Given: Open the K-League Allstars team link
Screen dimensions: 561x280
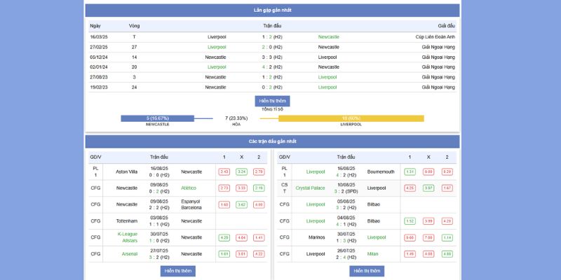Looking at the screenshot, I should click(x=127, y=237).
